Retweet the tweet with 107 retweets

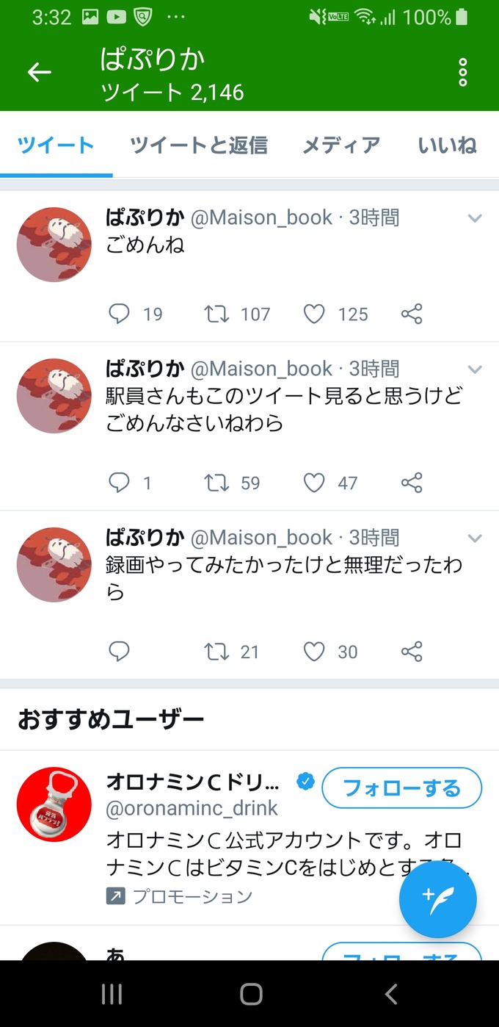click(x=216, y=314)
